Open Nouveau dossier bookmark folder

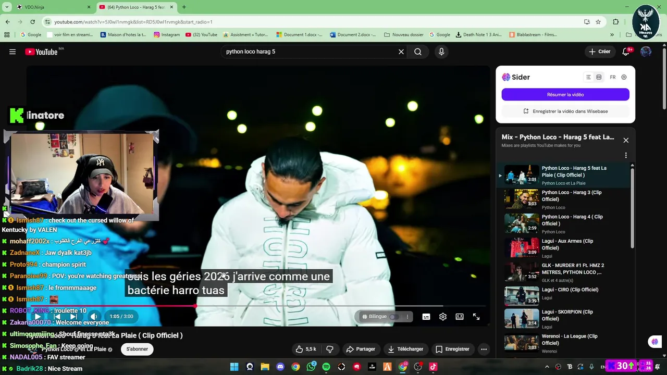click(404, 35)
